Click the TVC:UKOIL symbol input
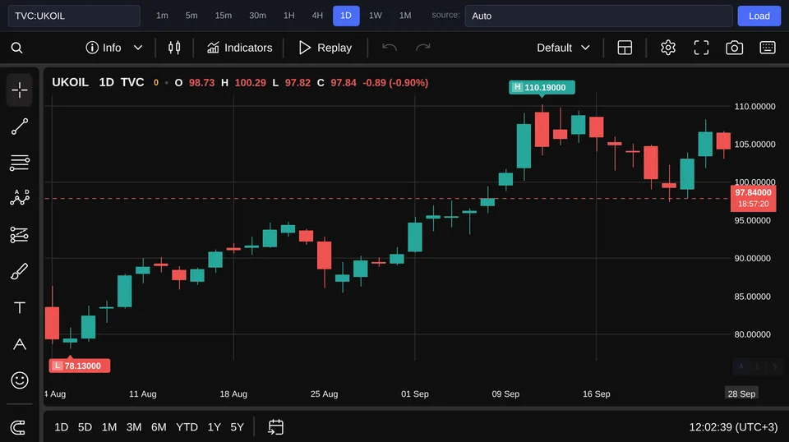 (x=74, y=16)
